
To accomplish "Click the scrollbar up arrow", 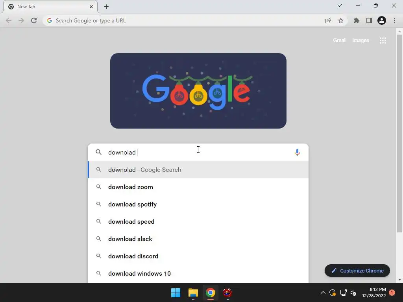I will [399, 31].
